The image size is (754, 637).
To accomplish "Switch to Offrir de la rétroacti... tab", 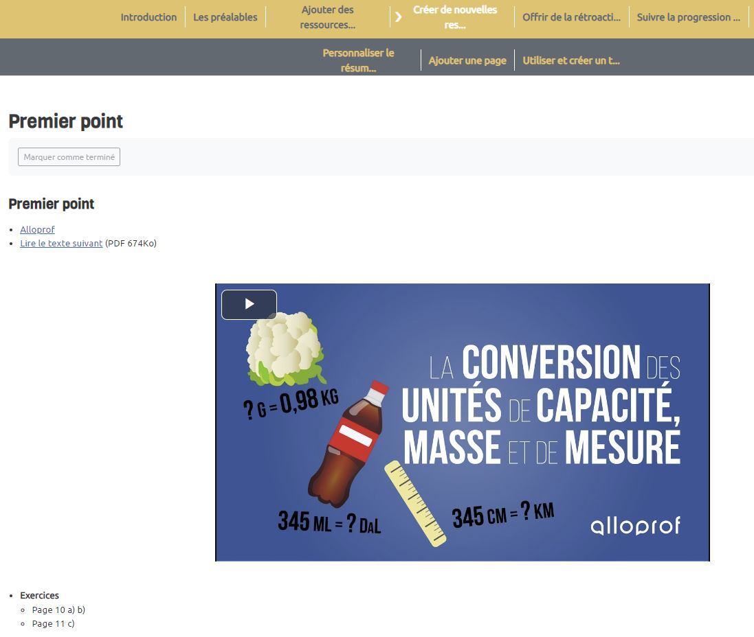I will pyautogui.click(x=571, y=17).
